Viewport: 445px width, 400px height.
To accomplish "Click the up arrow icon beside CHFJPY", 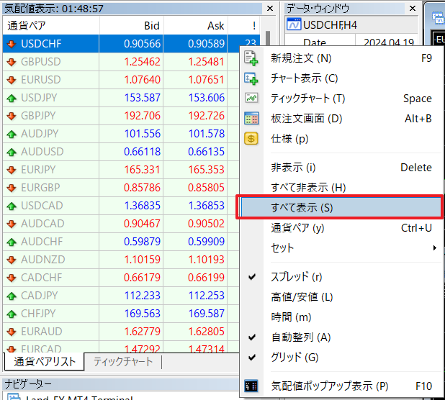I will [12, 314].
